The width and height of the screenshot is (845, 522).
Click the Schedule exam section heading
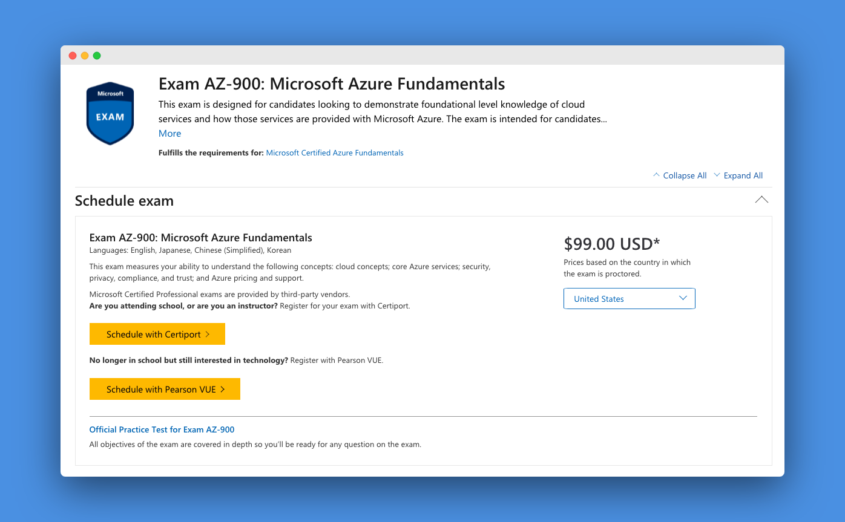tap(124, 201)
